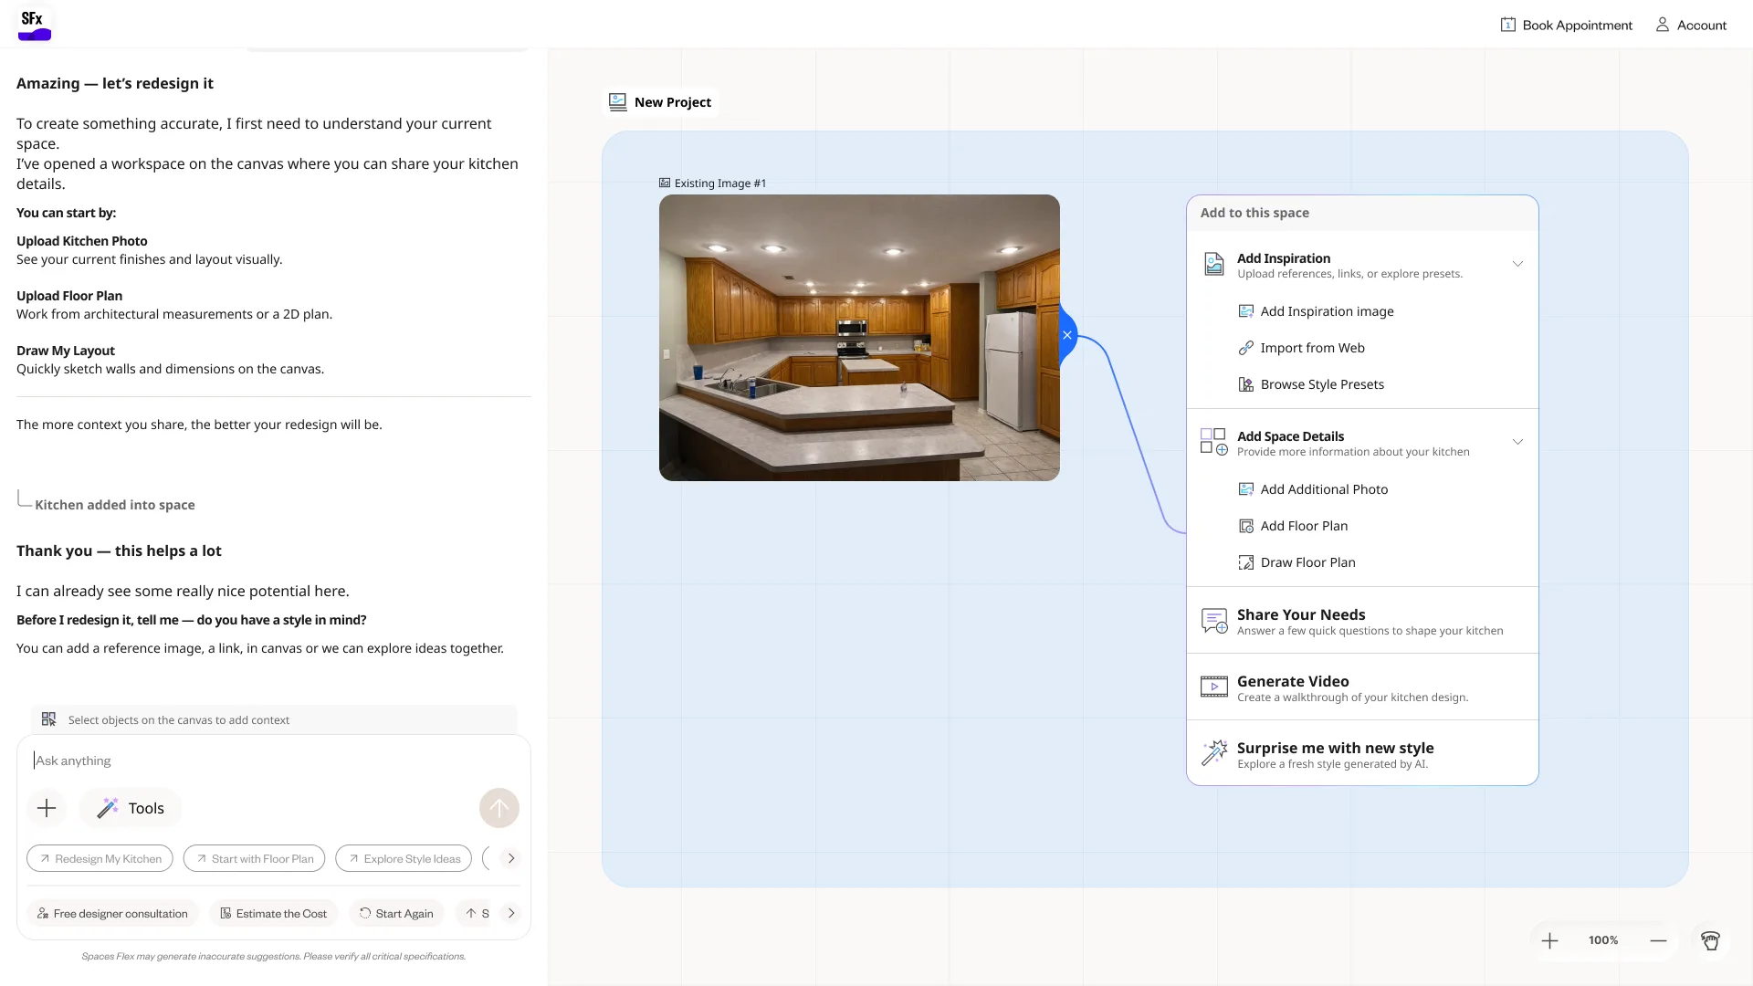The width and height of the screenshot is (1753, 986).
Task: Select the Existing Image #1 kitchen photo
Action: 859,338
